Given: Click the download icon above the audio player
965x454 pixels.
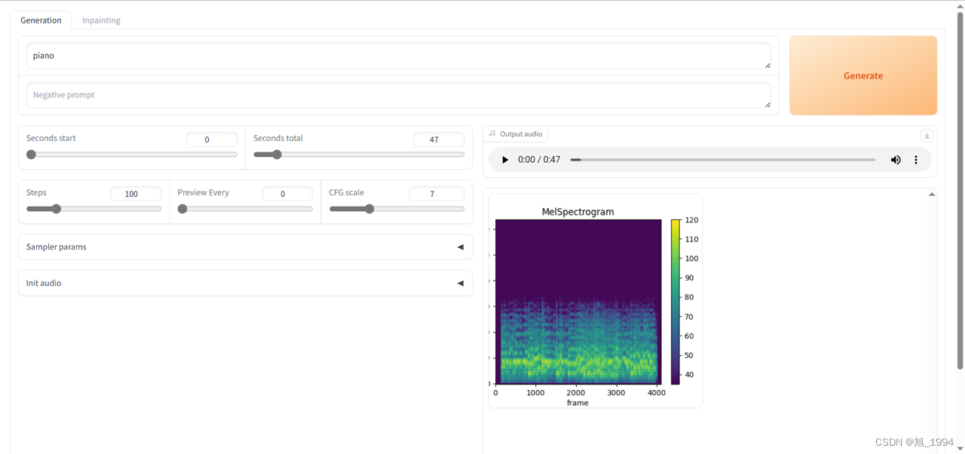Looking at the screenshot, I should click(x=927, y=134).
